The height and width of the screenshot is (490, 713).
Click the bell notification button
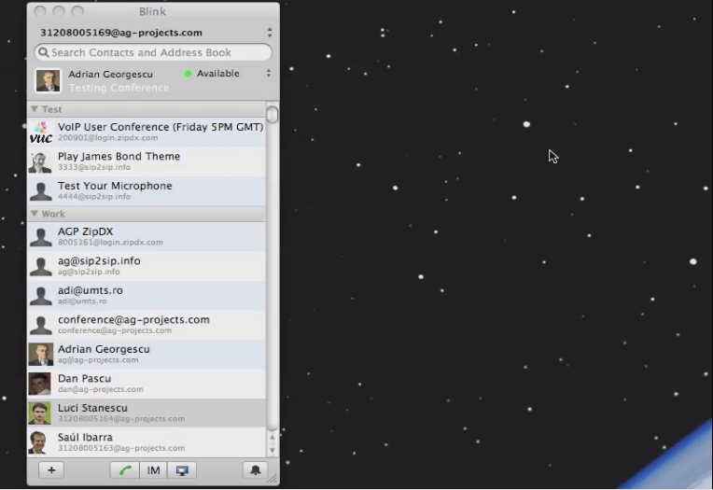tap(253, 470)
